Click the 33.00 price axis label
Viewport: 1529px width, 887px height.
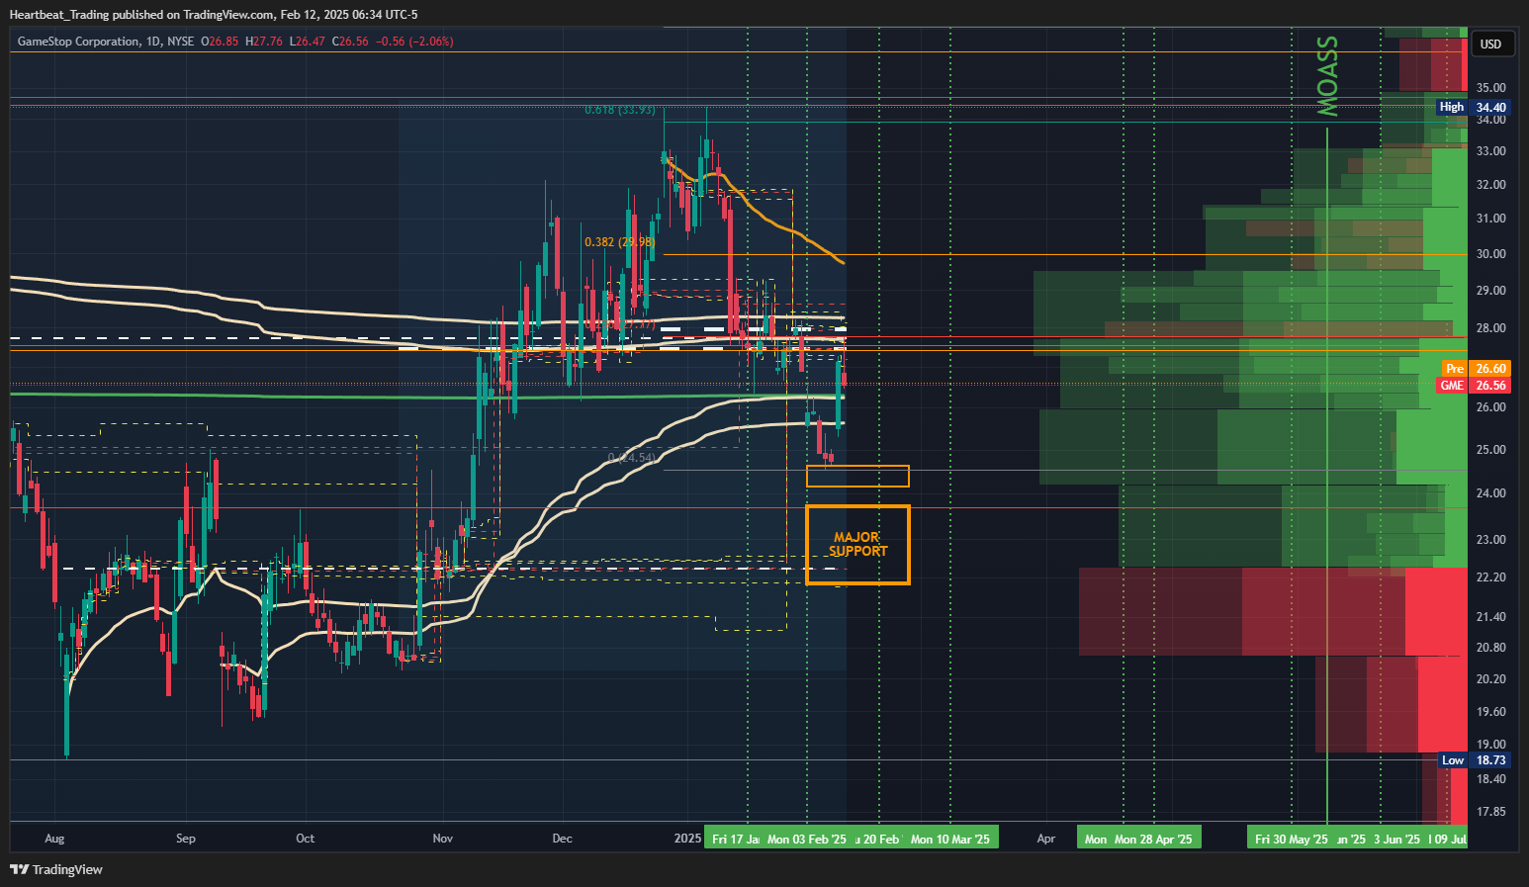pyautogui.click(x=1490, y=151)
